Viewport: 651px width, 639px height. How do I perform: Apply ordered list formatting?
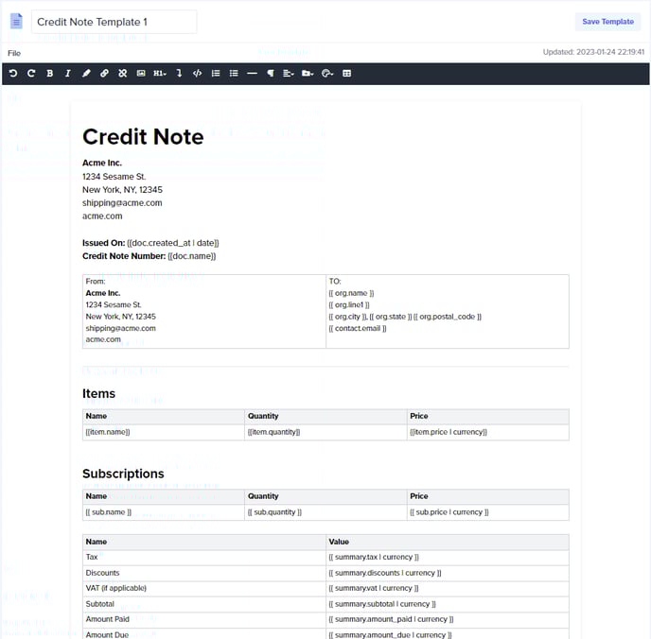point(216,74)
